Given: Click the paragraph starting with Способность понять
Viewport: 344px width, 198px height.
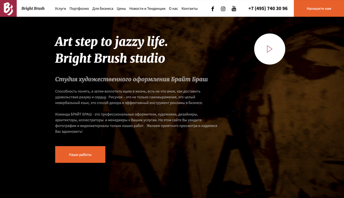Looking at the screenshot, I should point(129,97).
